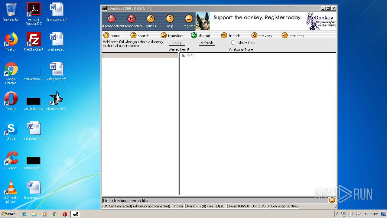Click the register icon
Image resolution: width=387 pixels, height=218 pixels.
(189, 19)
